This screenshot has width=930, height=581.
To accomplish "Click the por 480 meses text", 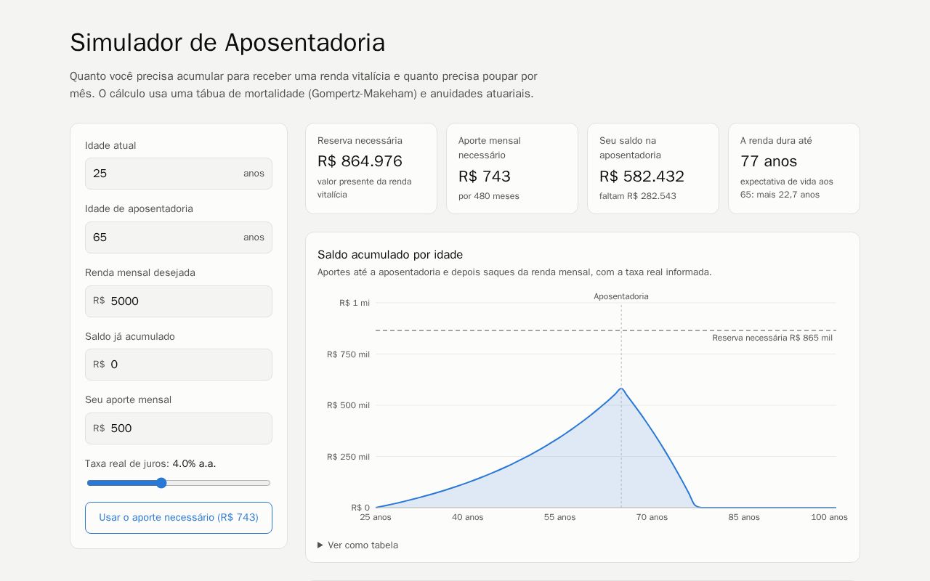I will click(489, 196).
